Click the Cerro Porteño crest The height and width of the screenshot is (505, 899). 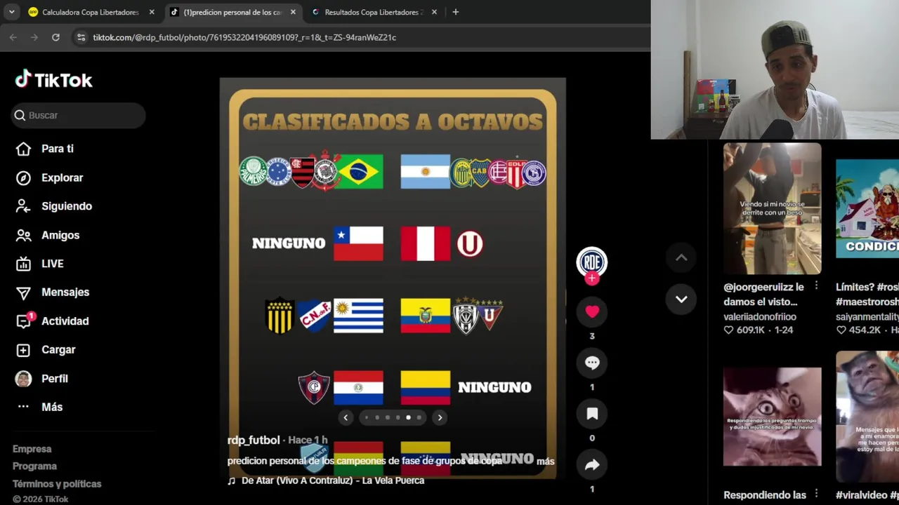click(313, 387)
